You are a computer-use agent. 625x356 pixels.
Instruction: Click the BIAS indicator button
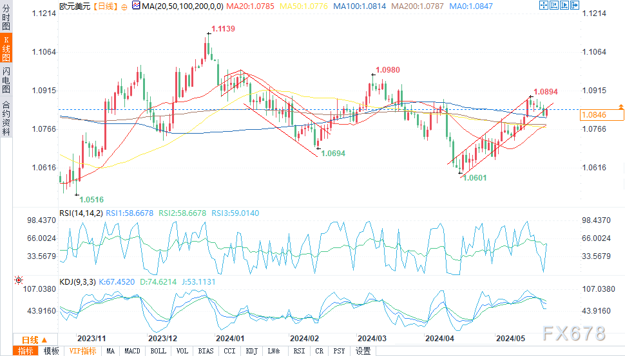click(206, 351)
